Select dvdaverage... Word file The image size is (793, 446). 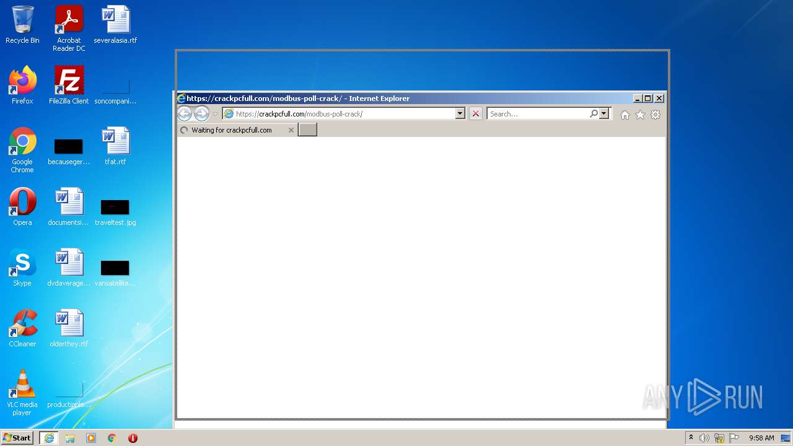69,268
